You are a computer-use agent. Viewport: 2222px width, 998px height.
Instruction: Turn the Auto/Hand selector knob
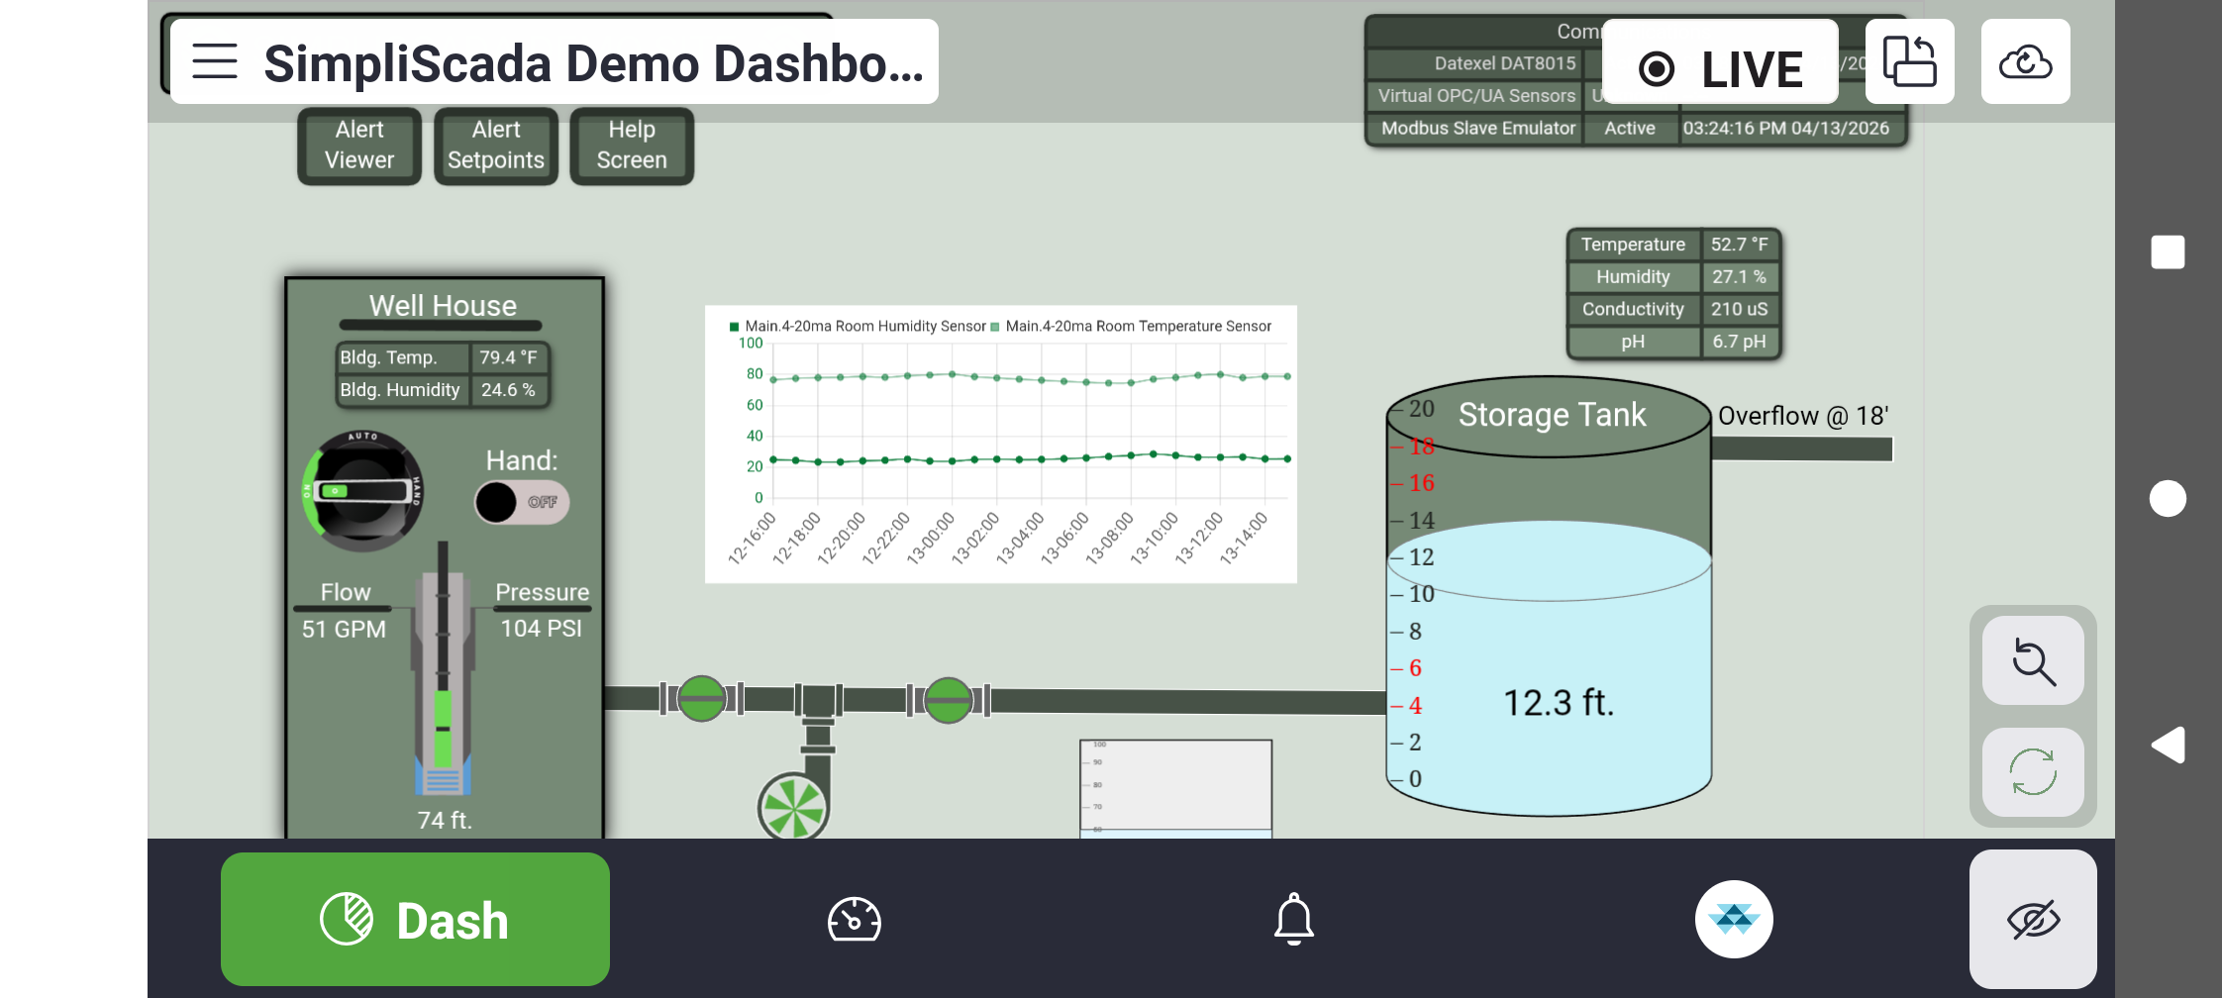pos(362,490)
